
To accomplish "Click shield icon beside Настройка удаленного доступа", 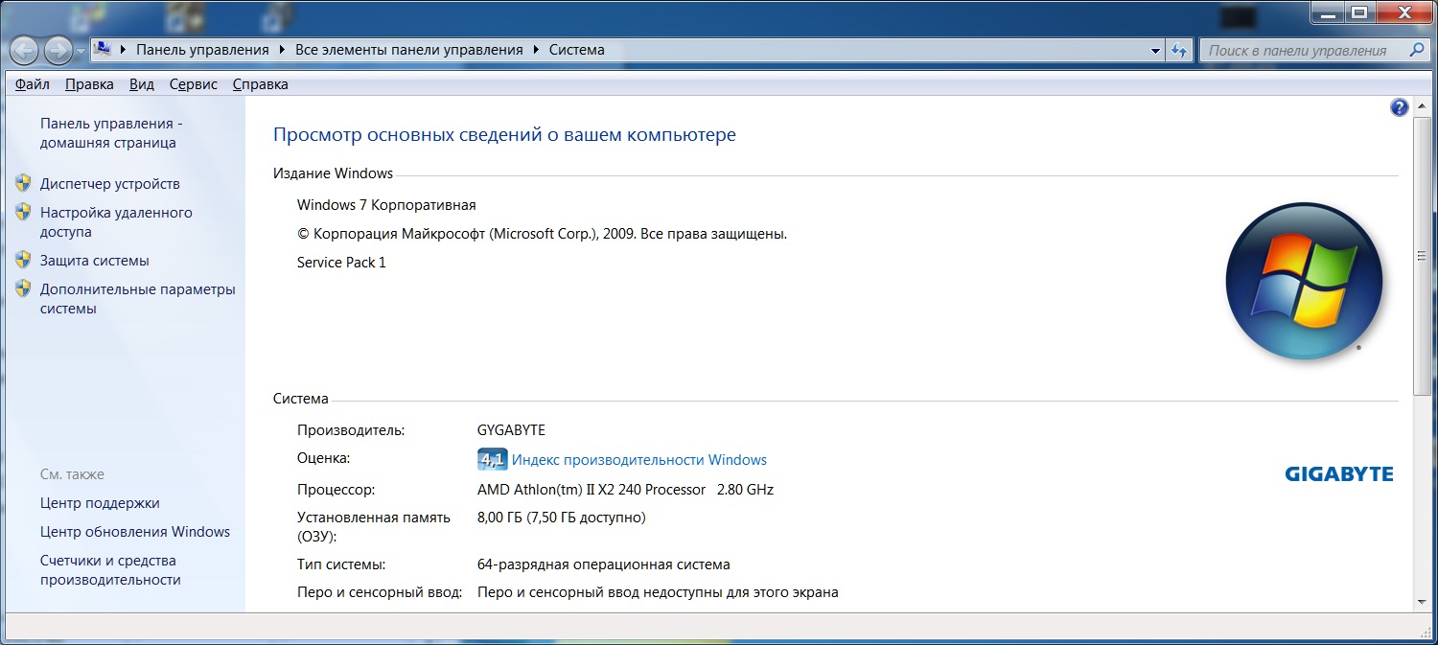I will tap(24, 212).
